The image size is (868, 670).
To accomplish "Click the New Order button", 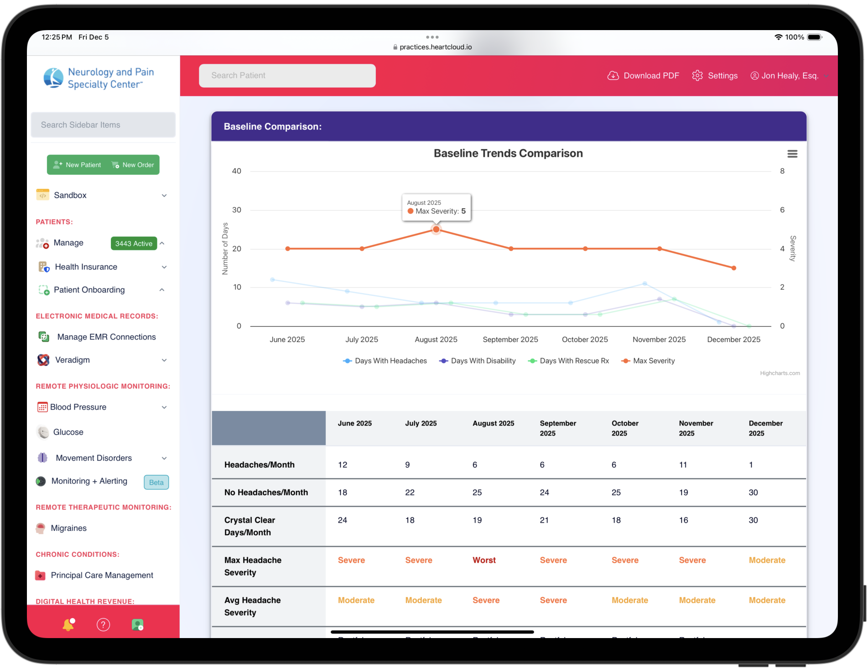I will coord(133,165).
